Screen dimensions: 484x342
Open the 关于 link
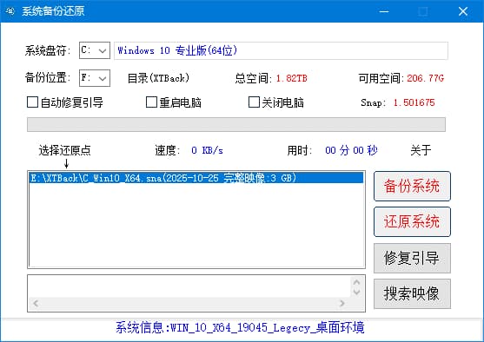click(x=421, y=150)
